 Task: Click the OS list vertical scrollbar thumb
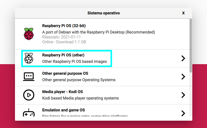(x=191, y=46)
